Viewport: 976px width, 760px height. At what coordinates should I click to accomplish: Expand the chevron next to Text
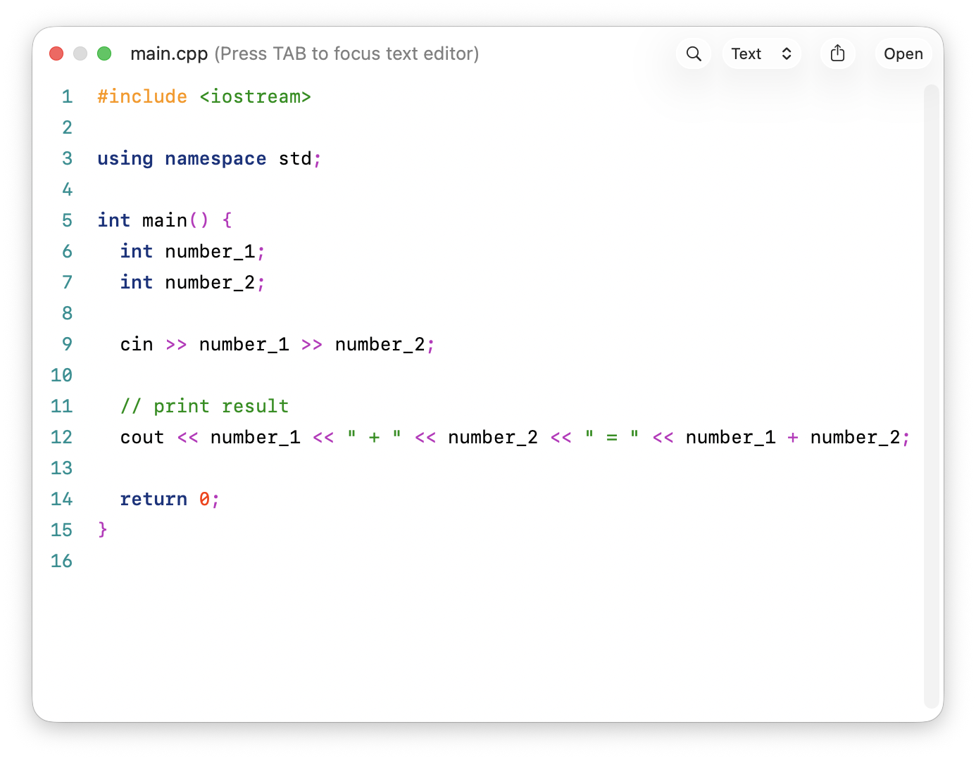[787, 53]
